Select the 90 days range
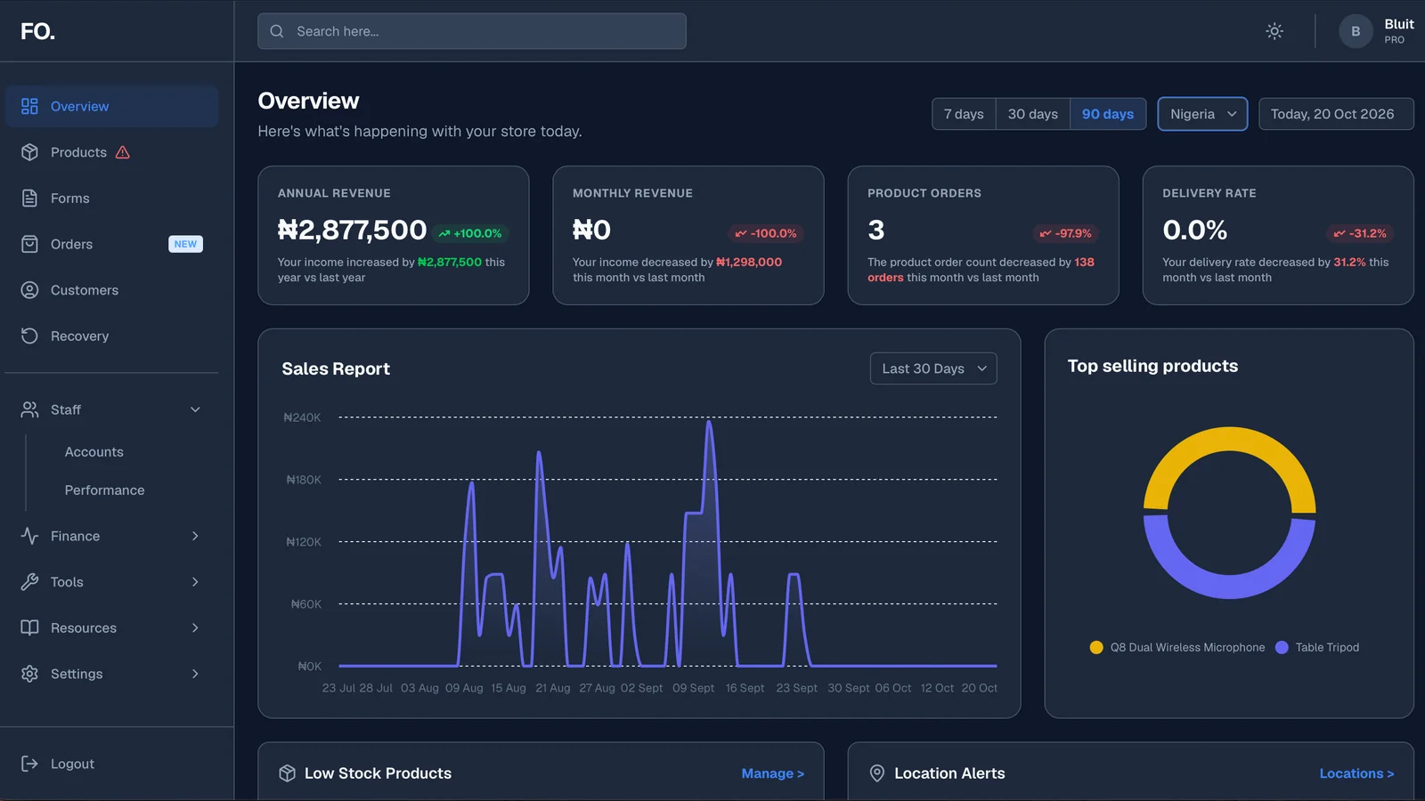This screenshot has height=801, width=1425. pos(1108,114)
